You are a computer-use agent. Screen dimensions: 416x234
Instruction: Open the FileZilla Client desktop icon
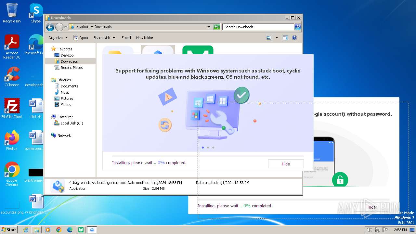point(12,108)
